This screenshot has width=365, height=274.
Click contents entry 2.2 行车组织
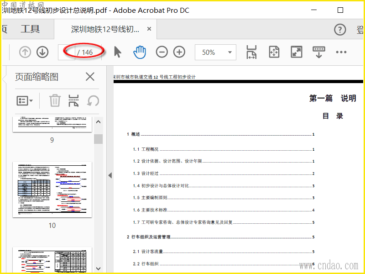click(x=224, y=264)
